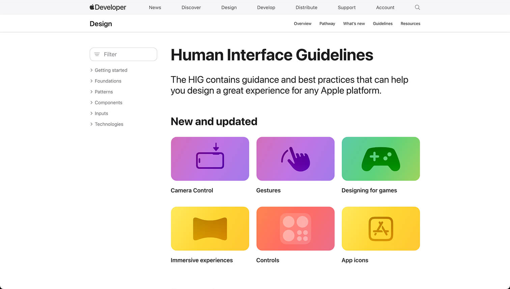Click the Gestures title link
This screenshot has width=510, height=289.
coord(268,190)
